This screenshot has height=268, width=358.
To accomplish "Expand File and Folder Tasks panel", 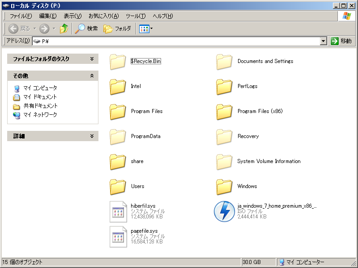I will tap(91, 59).
